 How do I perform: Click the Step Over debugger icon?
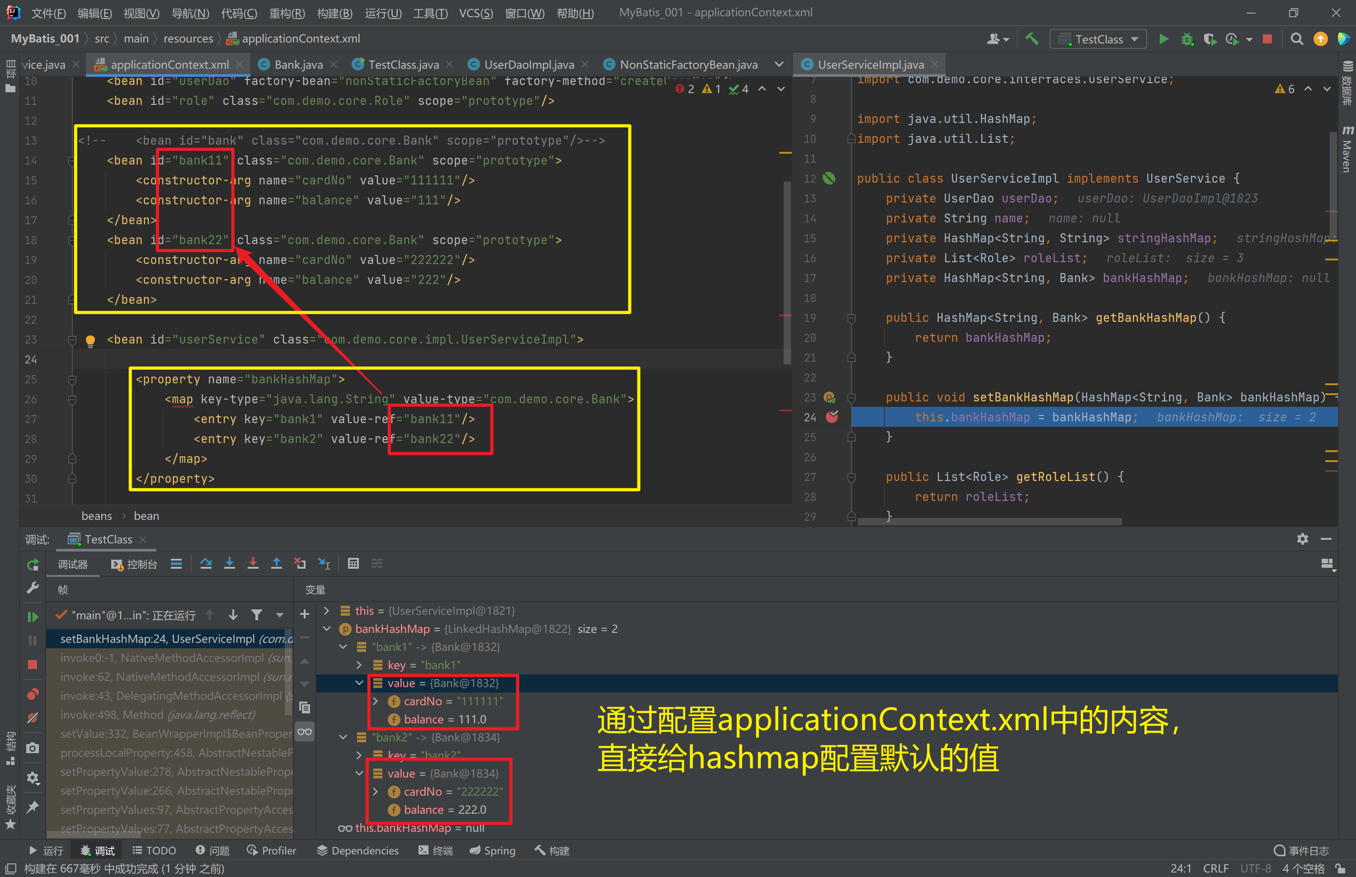pos(206,564)
